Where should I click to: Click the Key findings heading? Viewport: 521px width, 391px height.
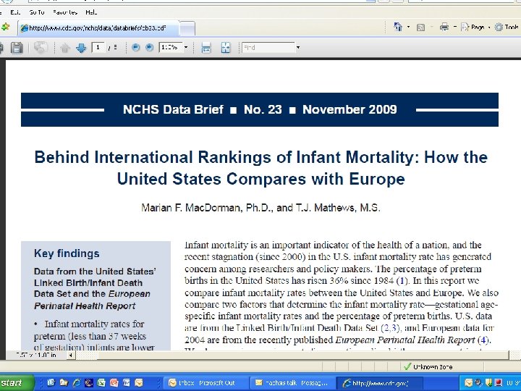click(67, 253)
